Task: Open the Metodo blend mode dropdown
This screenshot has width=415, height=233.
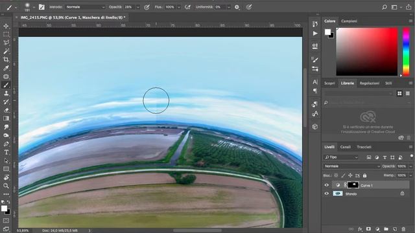Action: 85,7
